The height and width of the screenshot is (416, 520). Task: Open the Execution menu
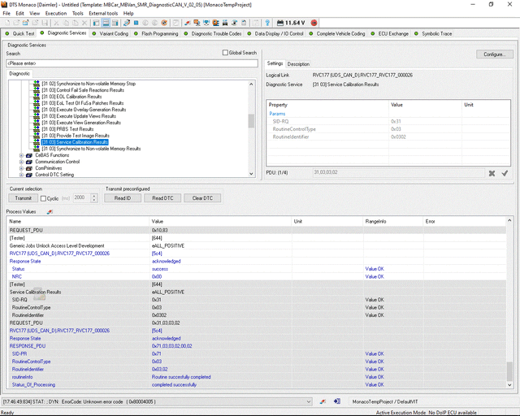tap(56, 13)
